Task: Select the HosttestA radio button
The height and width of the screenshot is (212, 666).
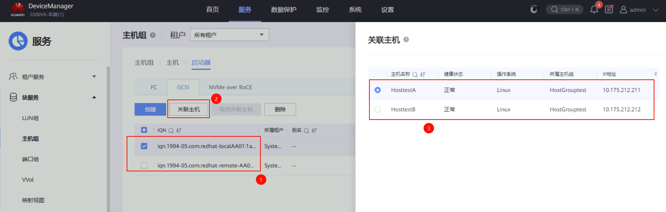Action: click(x=378, y=90)
